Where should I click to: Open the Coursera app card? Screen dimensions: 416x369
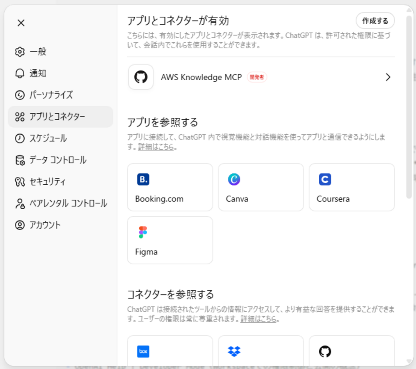(351, 187)
